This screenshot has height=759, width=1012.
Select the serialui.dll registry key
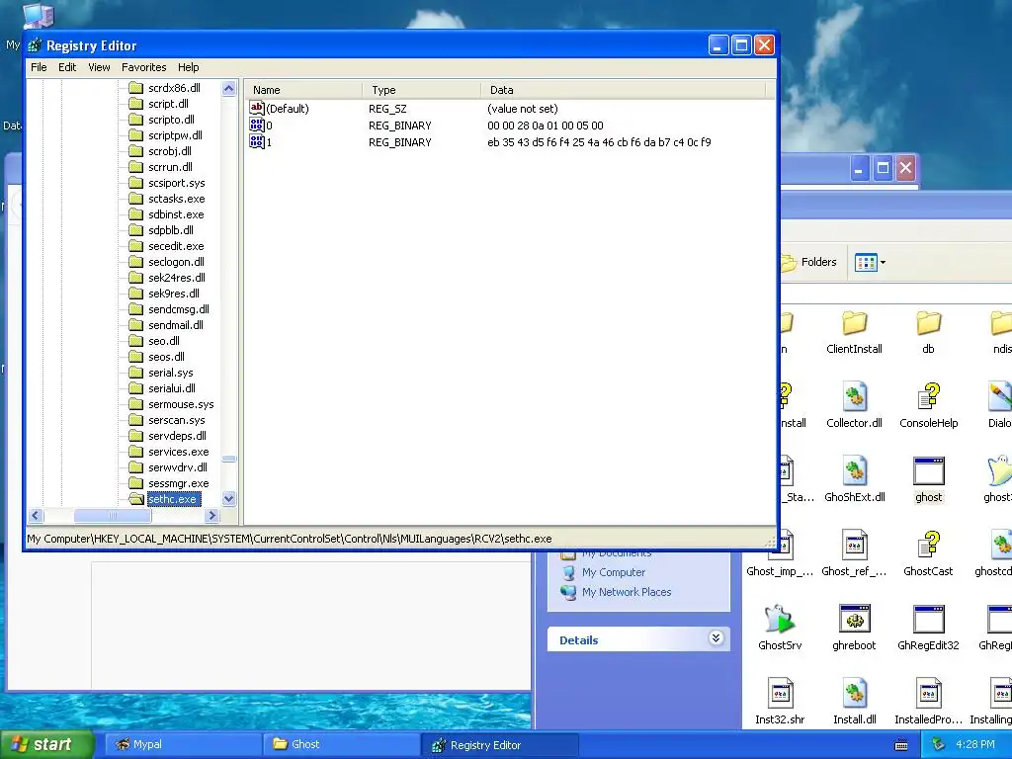coord(172,387)
